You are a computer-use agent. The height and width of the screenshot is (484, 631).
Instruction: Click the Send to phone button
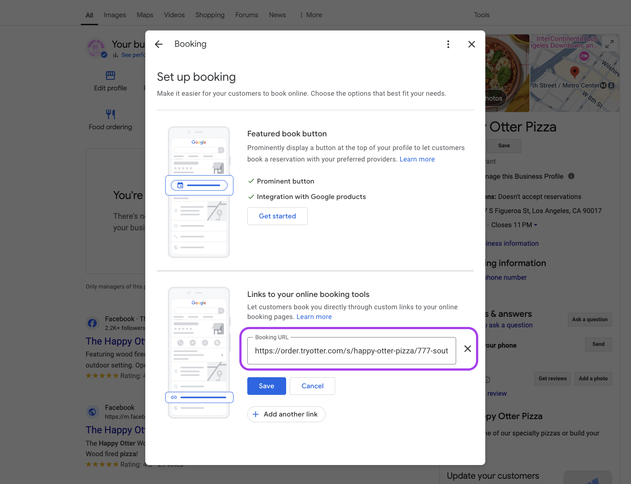(x=599, y=344)
